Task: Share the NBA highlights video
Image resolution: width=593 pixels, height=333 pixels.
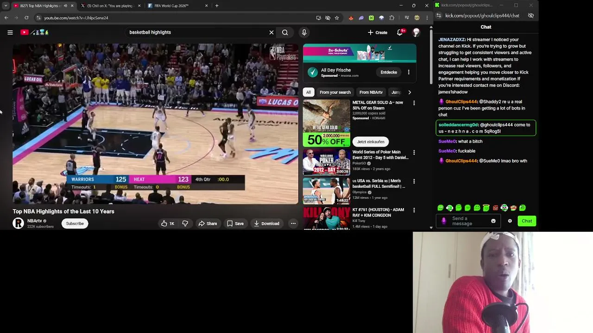Action: coord(208,223)
